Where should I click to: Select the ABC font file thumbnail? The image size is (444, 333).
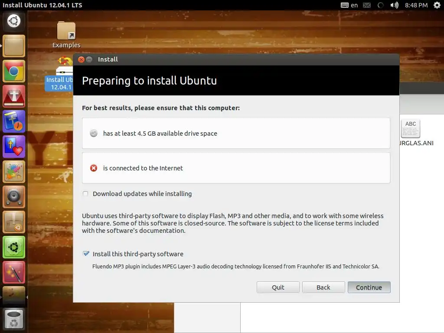click(x=411, y=128)
